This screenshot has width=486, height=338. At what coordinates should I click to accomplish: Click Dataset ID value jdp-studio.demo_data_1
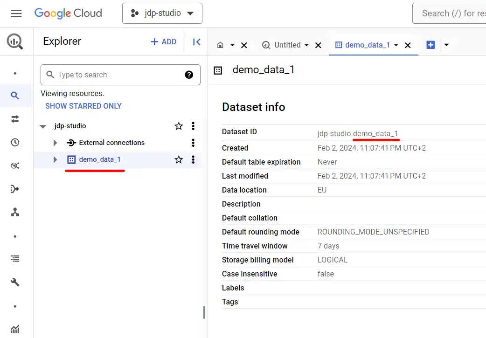coord(357,133)
